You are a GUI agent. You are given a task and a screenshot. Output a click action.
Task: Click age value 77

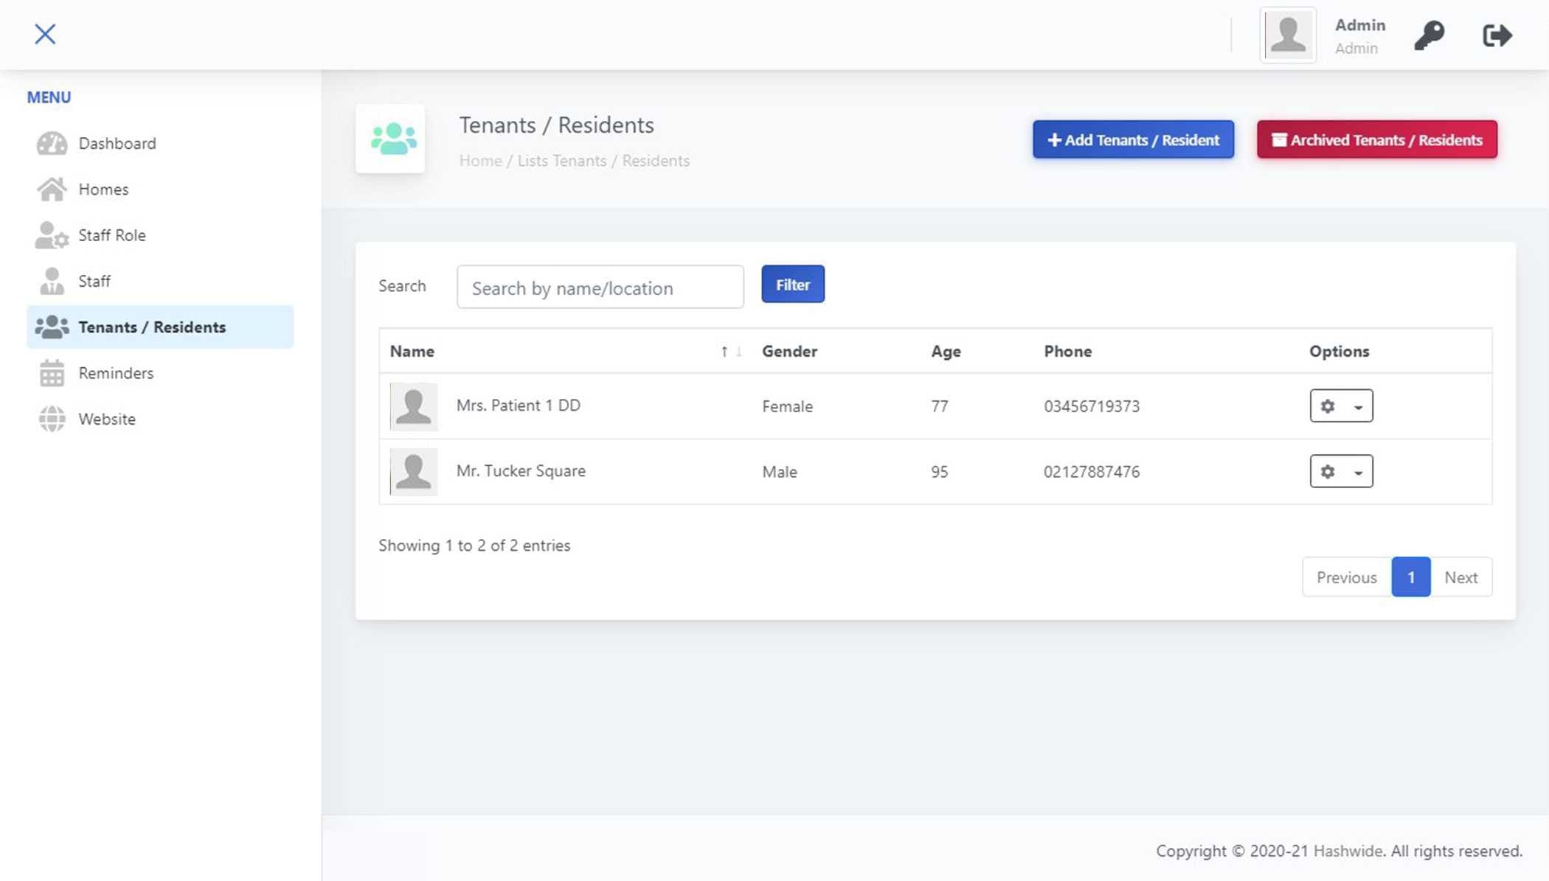pyautogui.click(x=939, y=406)
